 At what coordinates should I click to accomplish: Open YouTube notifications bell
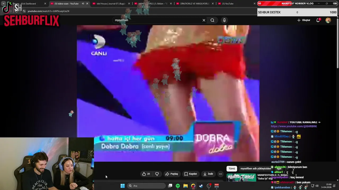point(318,20)
